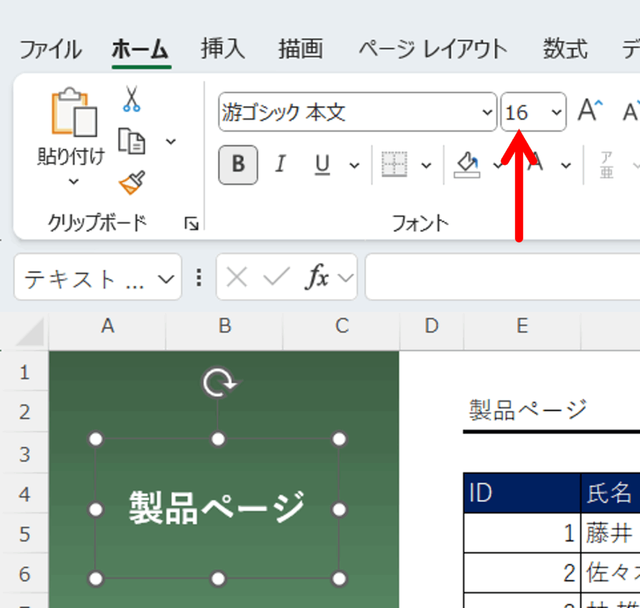
Task: Switch to the ページ レイアウト tab
Action: point(432,49)
